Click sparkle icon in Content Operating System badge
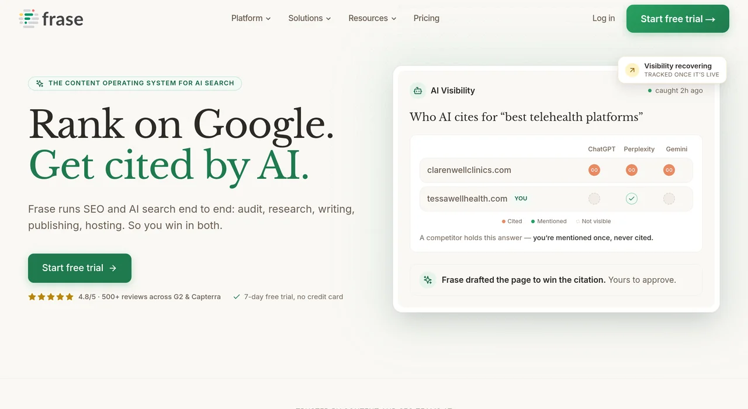Image resolution: width=748 pixels, height=409 pixels. click(x=40, y=84)
